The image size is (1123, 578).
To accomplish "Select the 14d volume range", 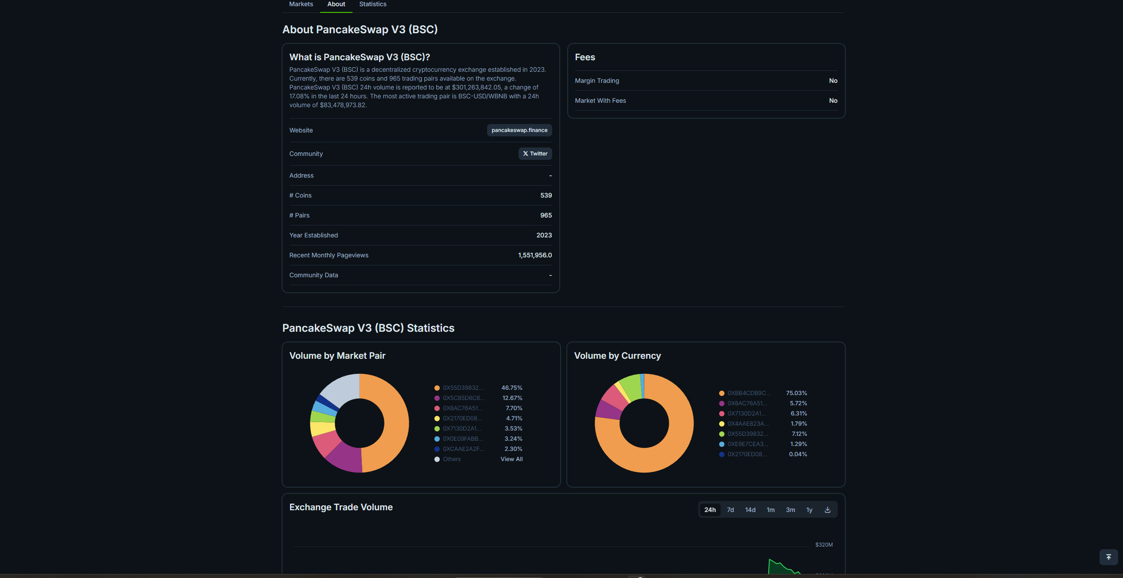I will click(750, 510).
